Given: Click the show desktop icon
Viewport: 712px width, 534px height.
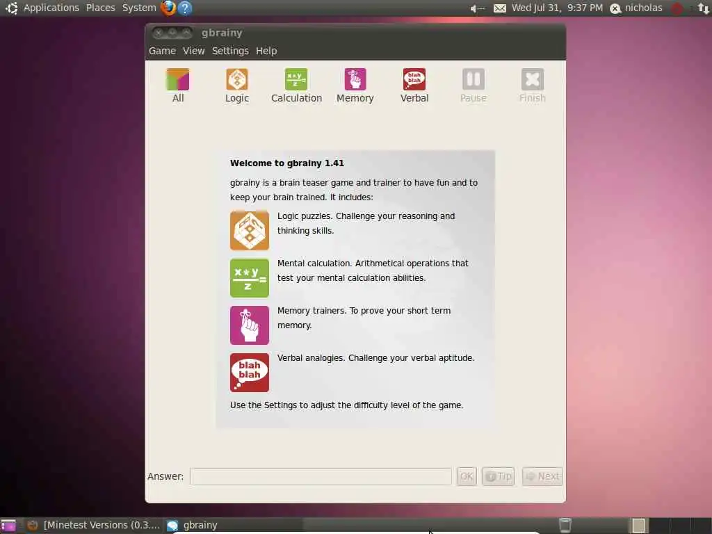Looking at the screenshot, I should pyautogui.click(x=8, y=525).
